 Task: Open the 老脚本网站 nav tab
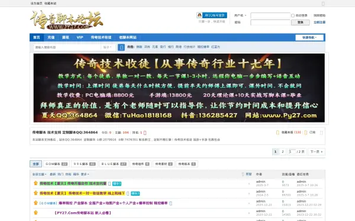[x=128, y=38]
